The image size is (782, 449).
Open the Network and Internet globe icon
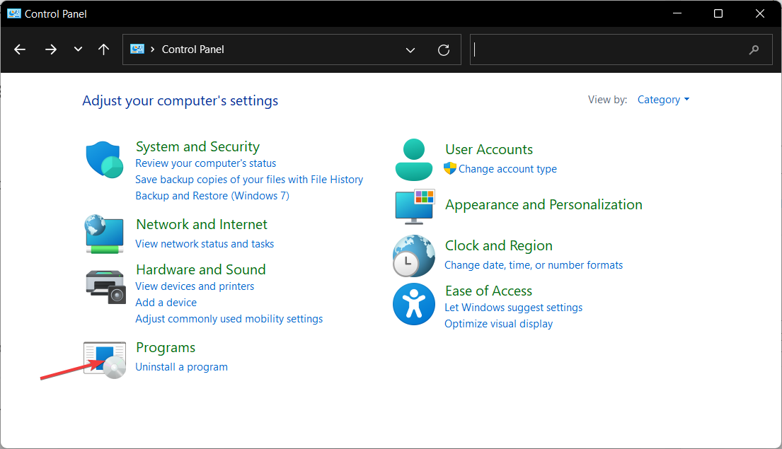pyautogui.click(x=105, y=234)
